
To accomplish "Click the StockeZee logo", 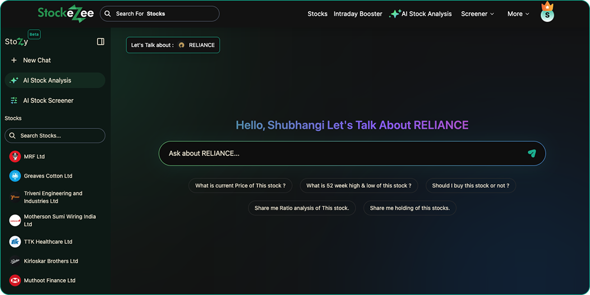I will click(x=66, y=14).
